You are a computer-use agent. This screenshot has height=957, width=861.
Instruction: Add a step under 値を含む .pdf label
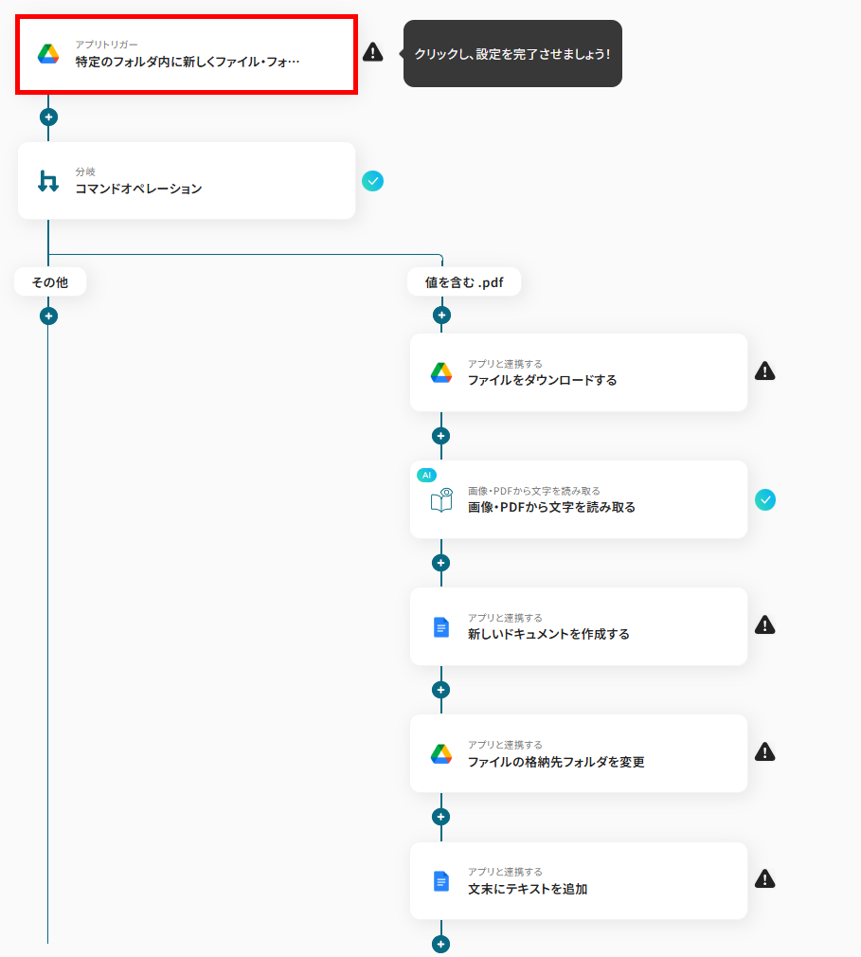[x=441, y=316]
